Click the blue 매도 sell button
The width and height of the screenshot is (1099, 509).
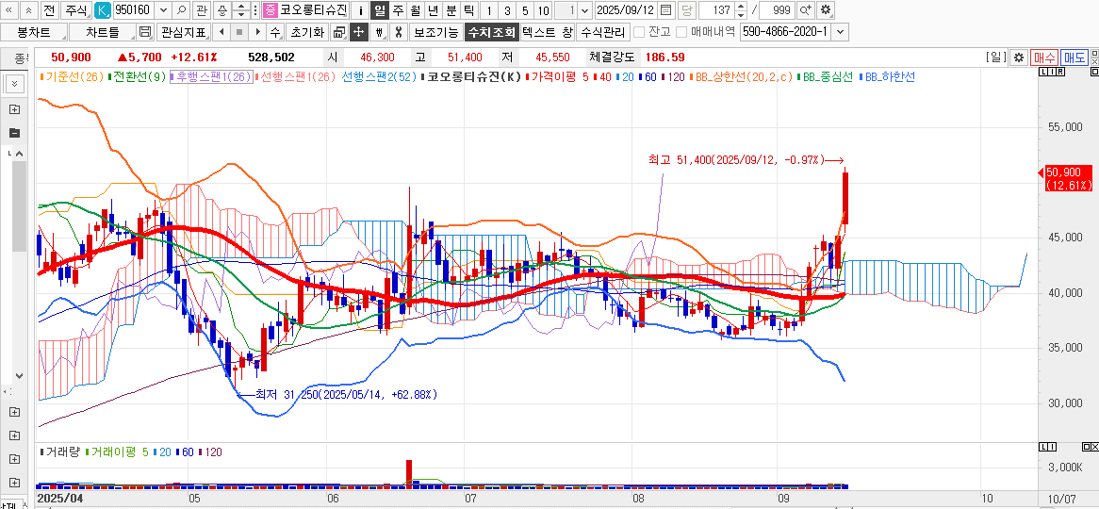1074,57
